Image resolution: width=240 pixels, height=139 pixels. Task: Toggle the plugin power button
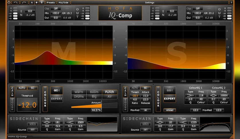[9, 3]
